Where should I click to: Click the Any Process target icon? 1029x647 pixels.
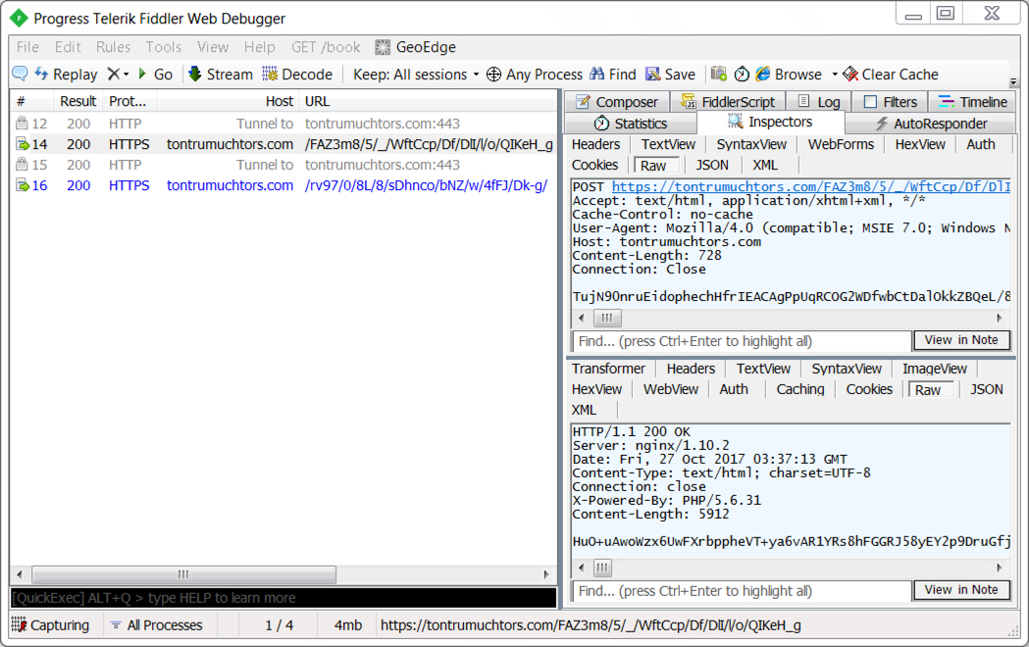point(493,75)
